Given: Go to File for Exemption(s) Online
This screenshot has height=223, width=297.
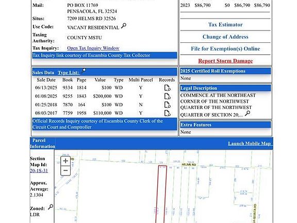Looking at the screenshot, I should [x=225, y=49].
